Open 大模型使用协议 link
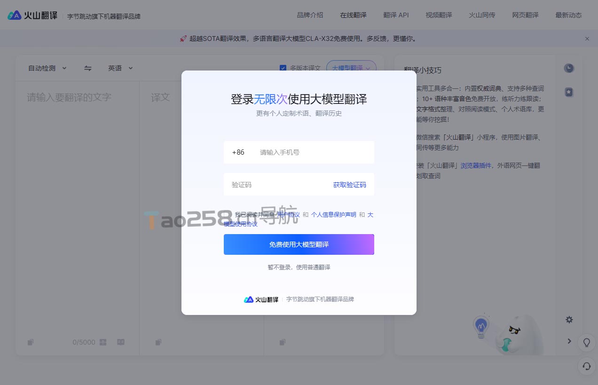 click(x=241, y=224)
